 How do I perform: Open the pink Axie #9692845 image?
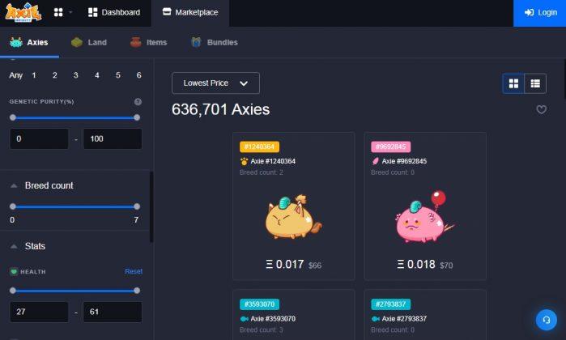tap(424, 217)
